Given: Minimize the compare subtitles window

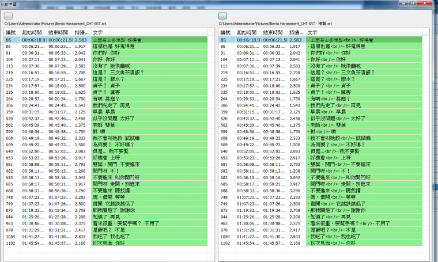Looking at the screenshot, I should click(x=403, y=3).
